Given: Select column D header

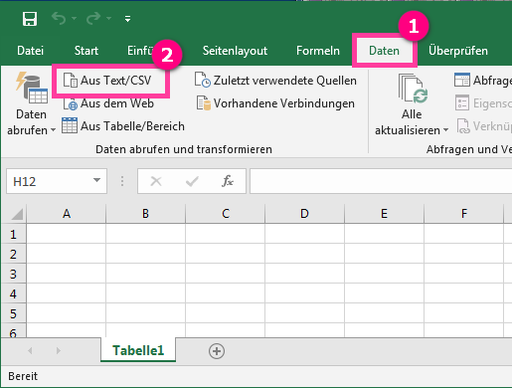Looking at the screenshot, I should coord(304,214).
